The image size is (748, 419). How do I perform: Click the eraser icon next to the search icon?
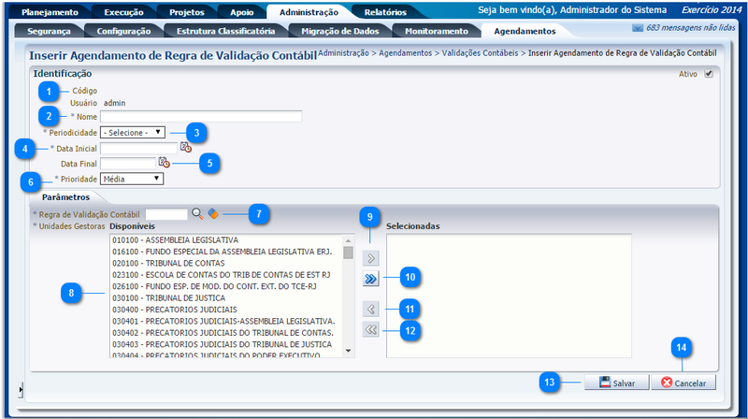click(213, 213)
